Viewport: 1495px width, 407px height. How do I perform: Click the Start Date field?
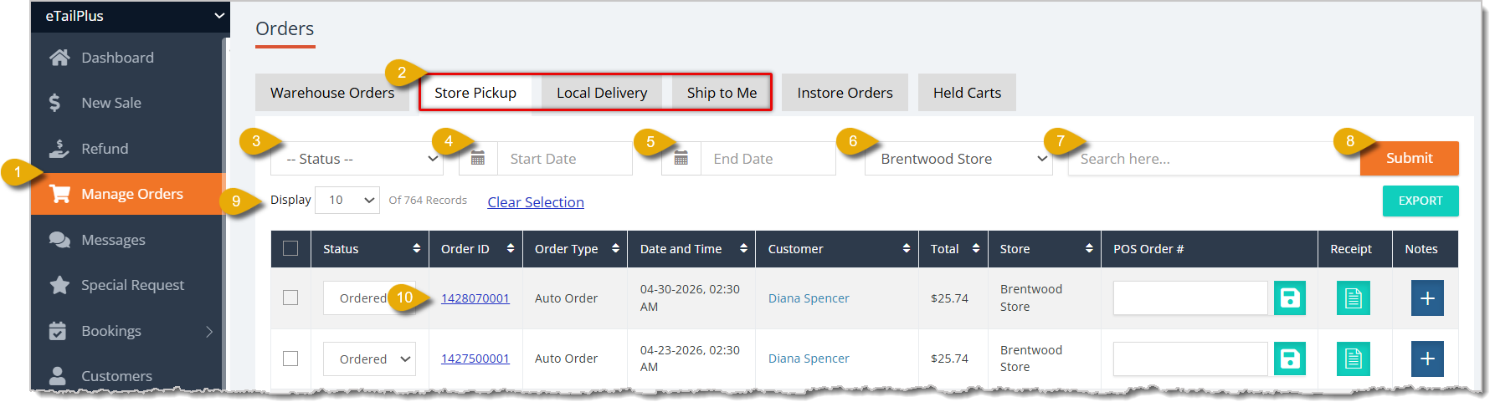[565, 159]
